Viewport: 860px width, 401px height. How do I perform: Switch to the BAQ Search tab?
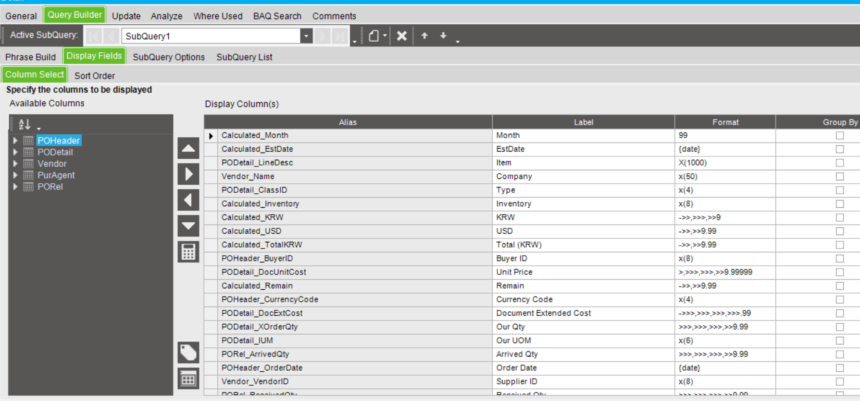coord(277,16)
